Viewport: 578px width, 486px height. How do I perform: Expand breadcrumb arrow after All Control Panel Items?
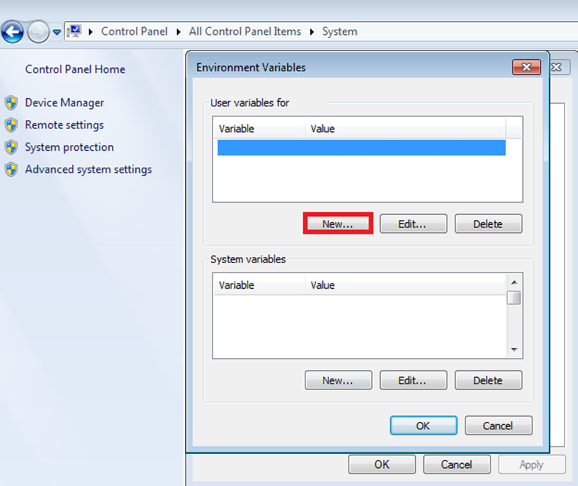(312, 32)
